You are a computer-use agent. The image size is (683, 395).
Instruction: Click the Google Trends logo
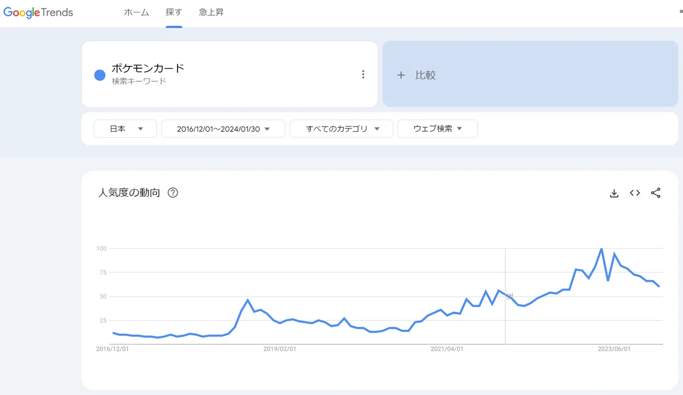[x=38, y=13]
